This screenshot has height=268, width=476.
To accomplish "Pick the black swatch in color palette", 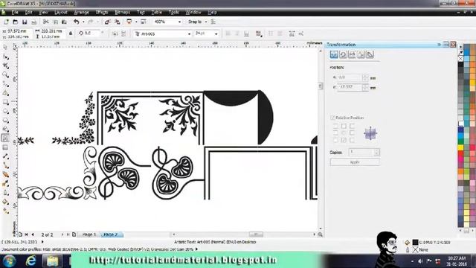I will click(461, 65).
